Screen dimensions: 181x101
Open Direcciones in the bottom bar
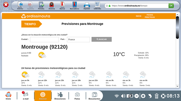click(x=60, y=96)
